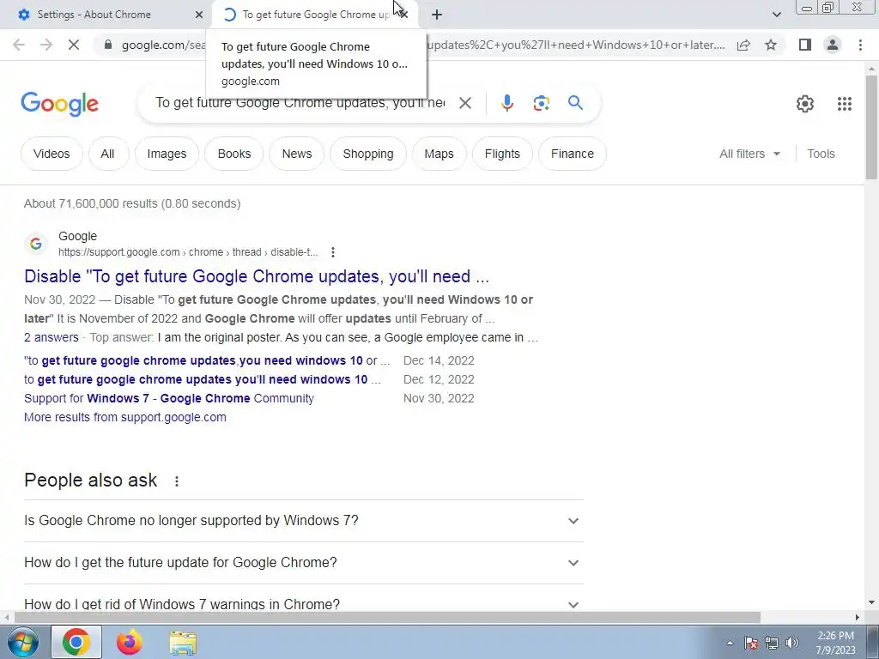Switch to News results
This screenshot has height=659, width=879.
point(296,154)
